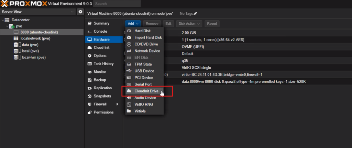Click the Virtiofs folder icon
This screenshot has width=352, height=148.
(x=129, y=111)
